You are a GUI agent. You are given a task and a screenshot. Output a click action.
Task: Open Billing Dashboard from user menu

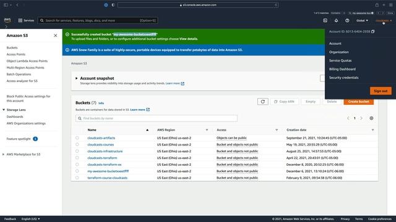(342, 69)
